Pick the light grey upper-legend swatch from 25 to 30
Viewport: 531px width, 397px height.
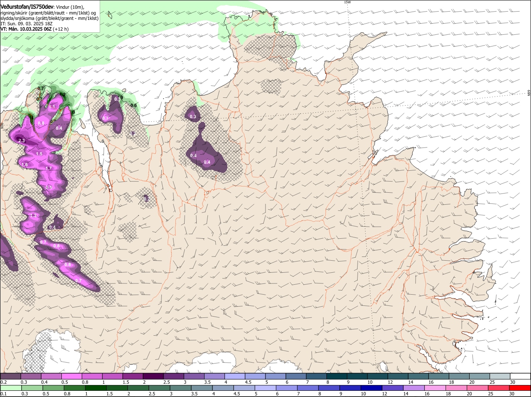(500, 376)
